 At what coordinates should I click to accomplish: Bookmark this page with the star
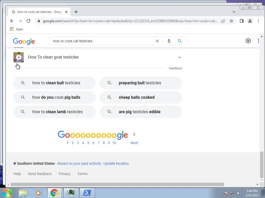[x=231, y=21]
